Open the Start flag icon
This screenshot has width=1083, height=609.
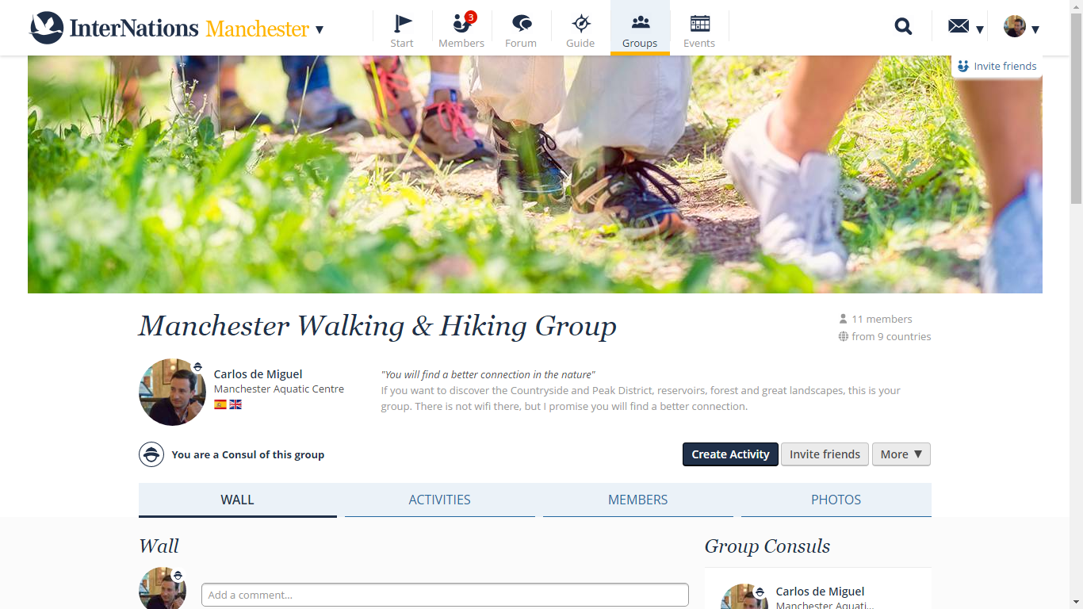tap(402, 29)
